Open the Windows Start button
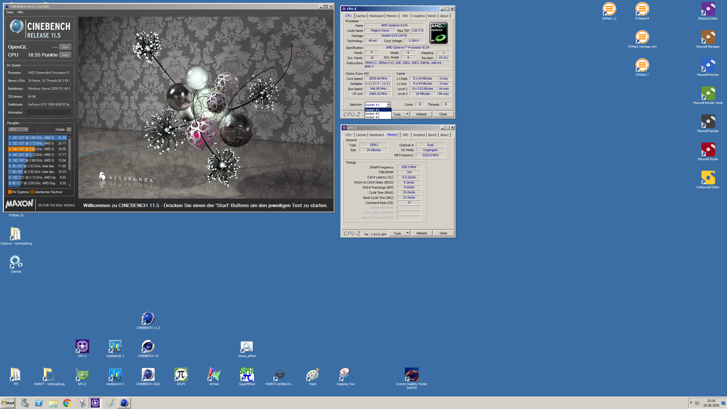Image resolution: width=727 pixels, height=409 pixels. tap(8, 403)
